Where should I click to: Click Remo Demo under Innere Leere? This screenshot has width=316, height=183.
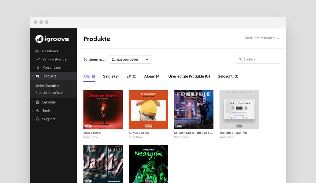(90, 137)
